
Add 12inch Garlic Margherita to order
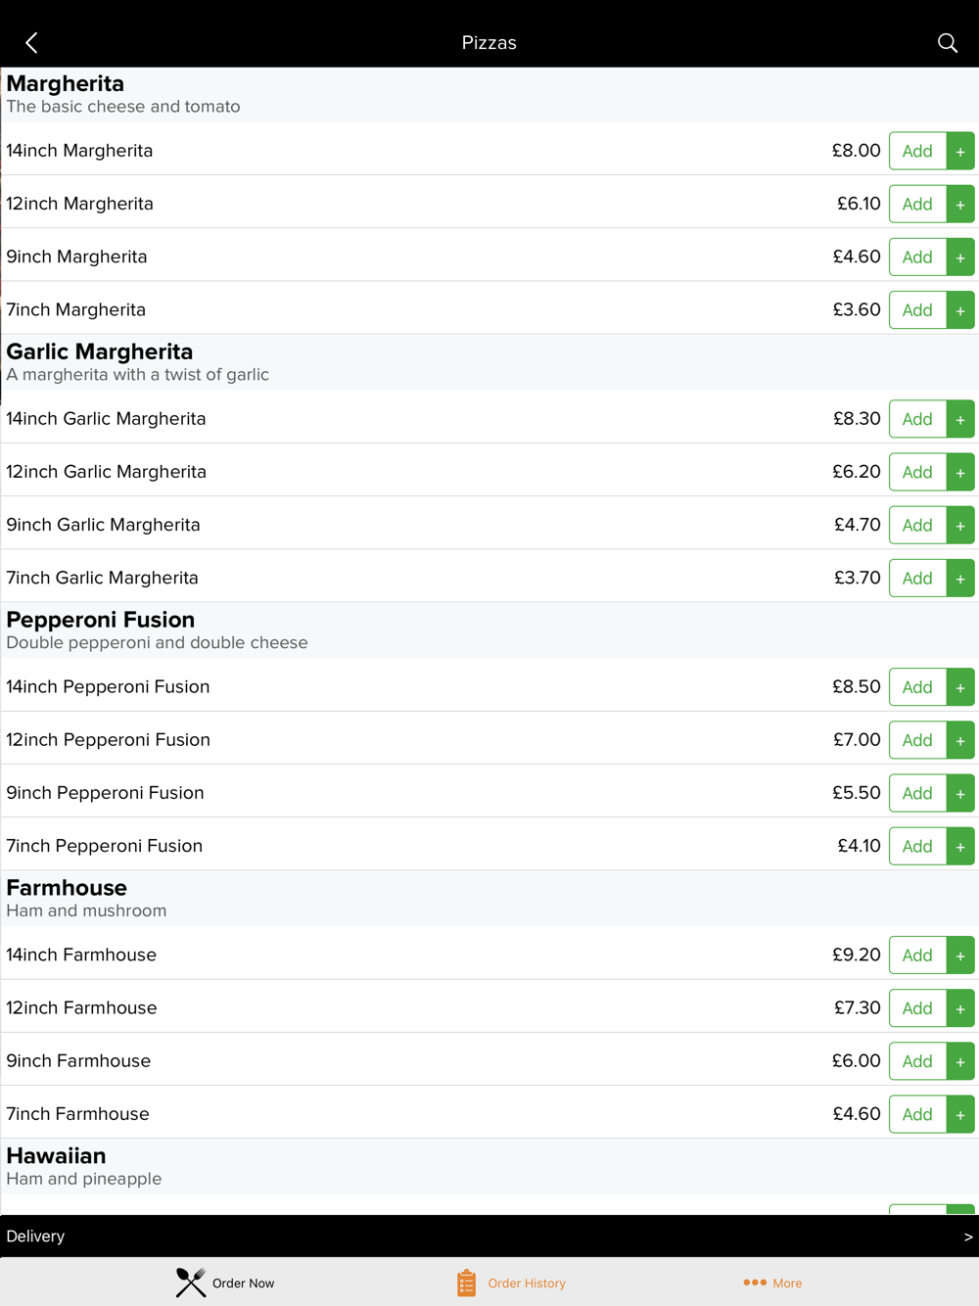point(917,472)
